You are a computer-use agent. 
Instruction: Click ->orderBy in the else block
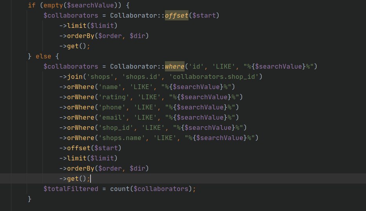click(81, 169)
